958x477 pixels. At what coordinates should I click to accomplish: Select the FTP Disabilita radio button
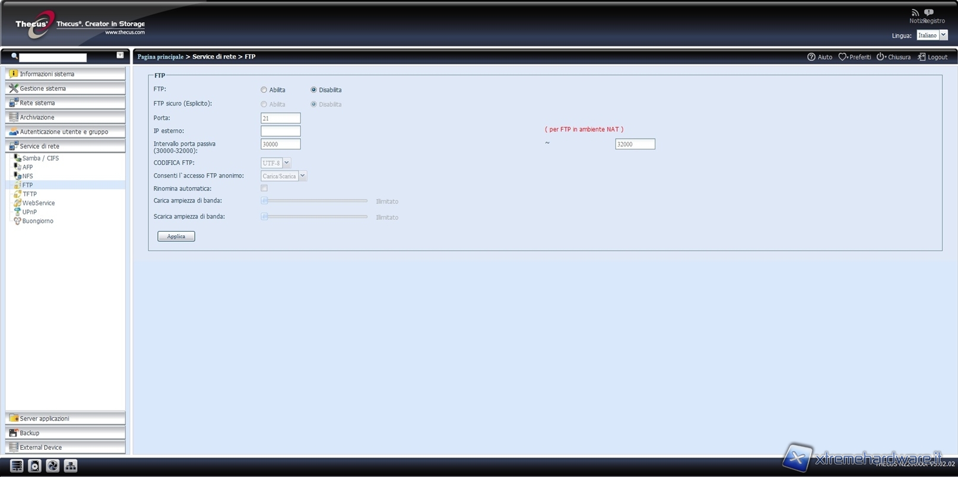coord(313,90)
